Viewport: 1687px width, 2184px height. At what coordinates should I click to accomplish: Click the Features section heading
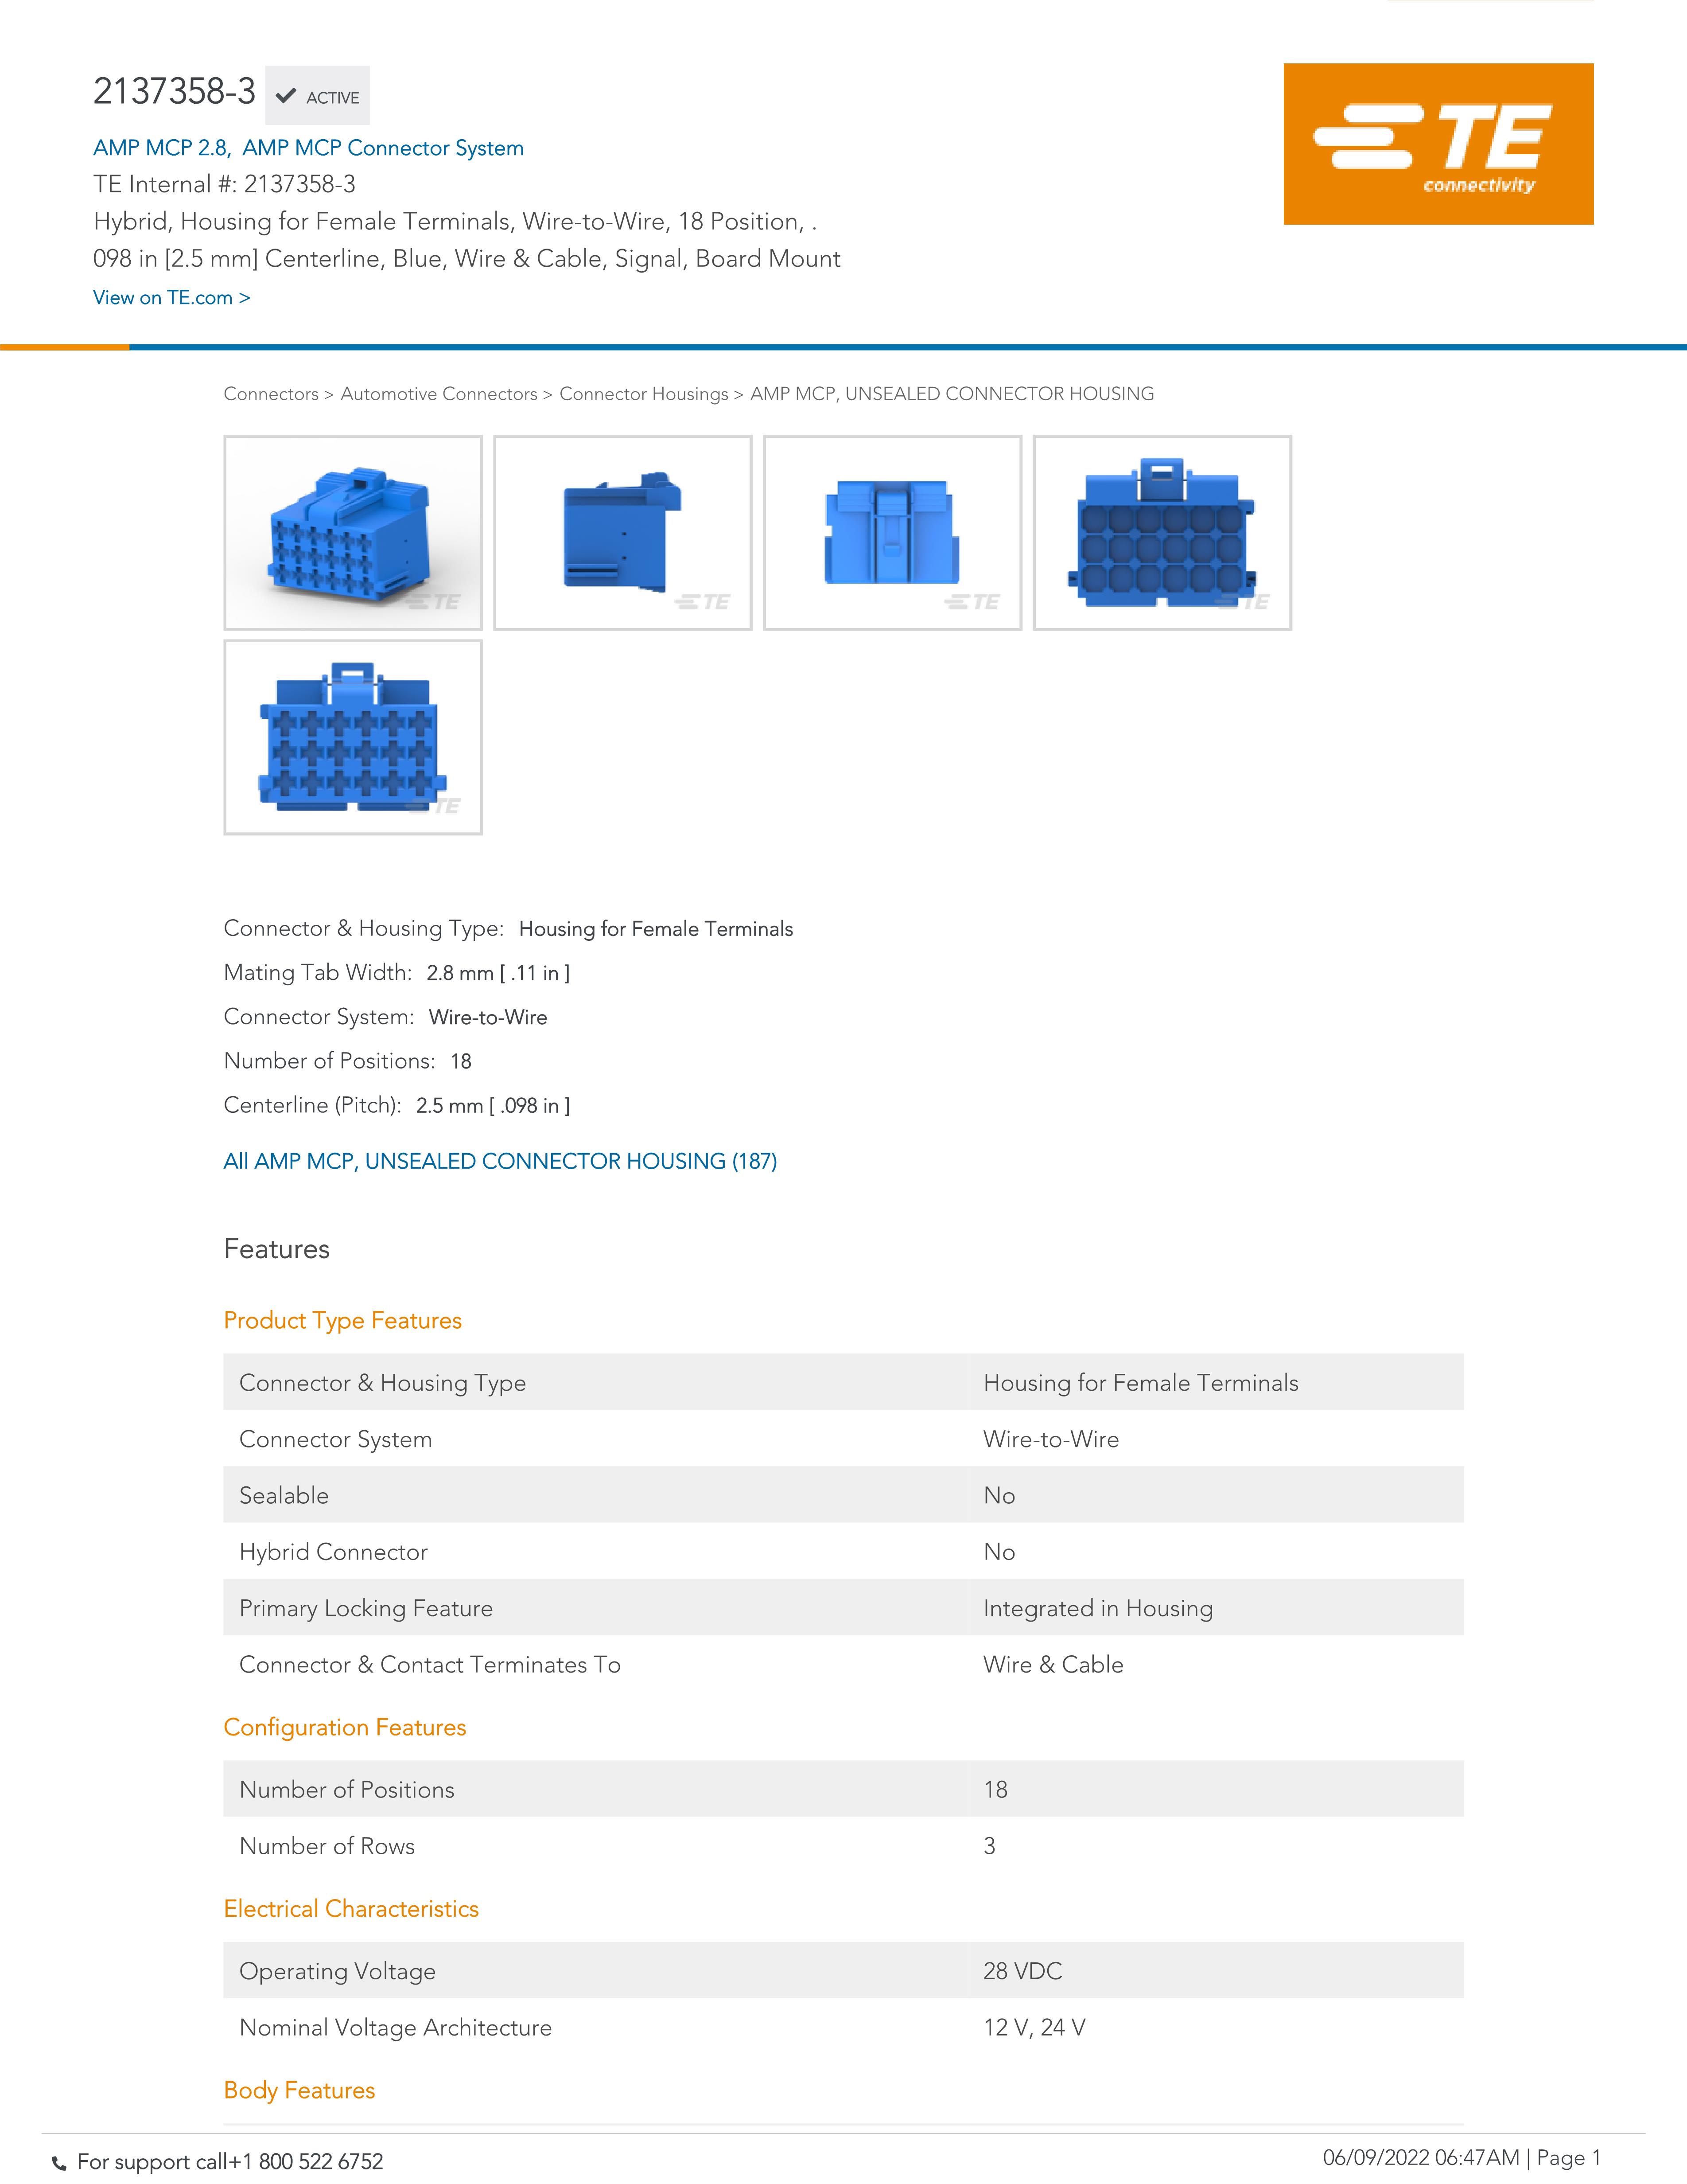277,1249
